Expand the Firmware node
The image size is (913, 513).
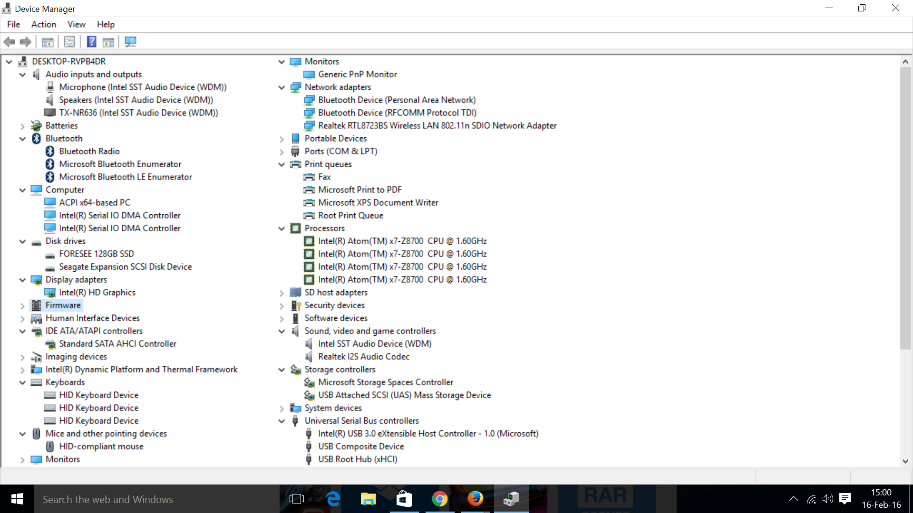pyautogui.click(x=22, y=305)
